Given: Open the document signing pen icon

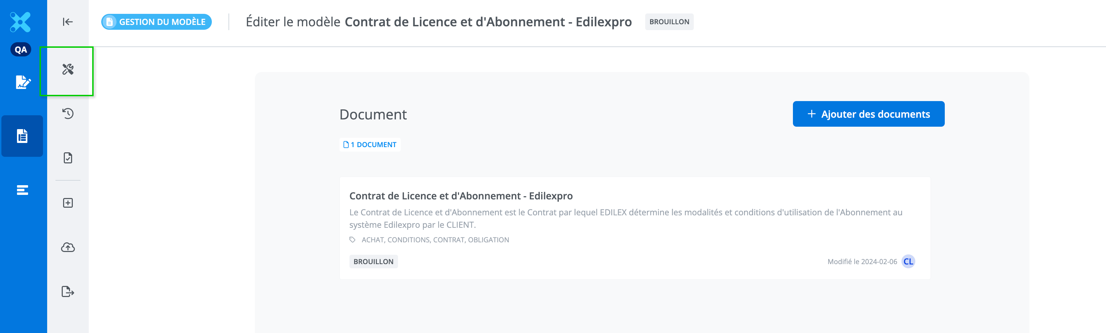Looking at the screenshot, I should [23, 82].
